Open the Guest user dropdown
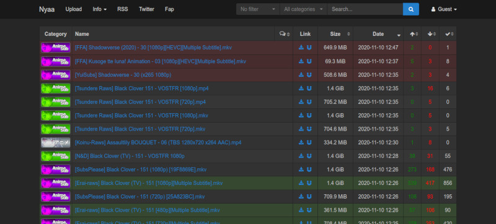Screen dimensions: 496x224 coord(444,9)
